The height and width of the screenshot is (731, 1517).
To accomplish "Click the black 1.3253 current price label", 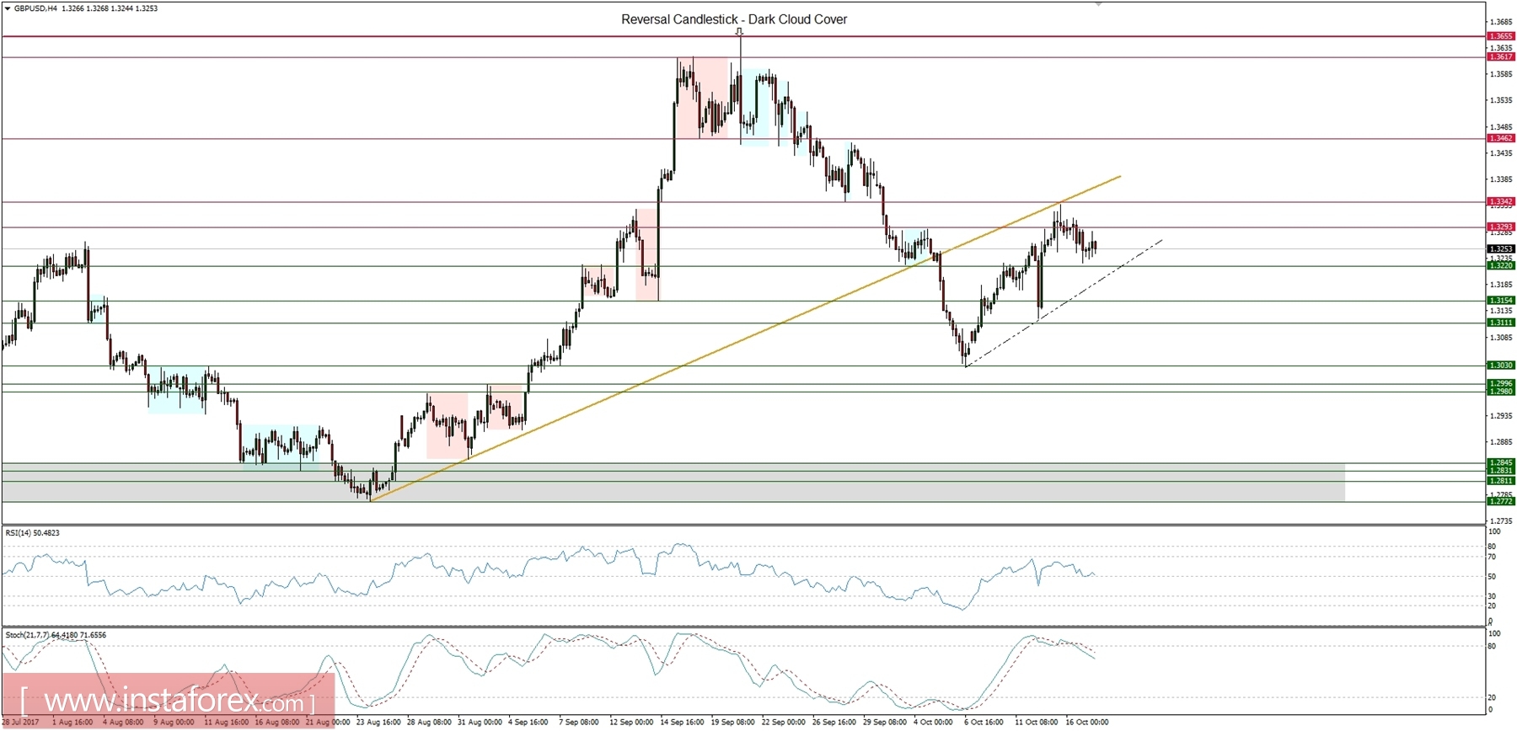I will [1501, 248].
